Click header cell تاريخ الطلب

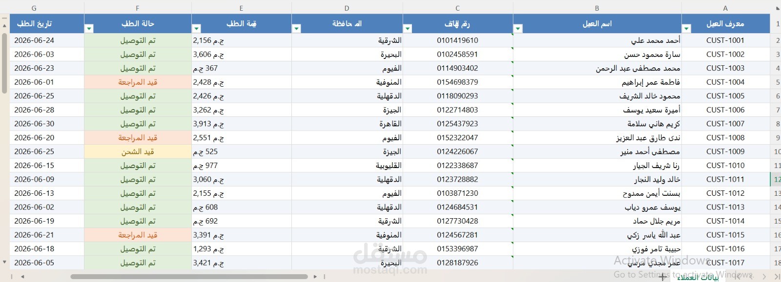pos(47,23)
